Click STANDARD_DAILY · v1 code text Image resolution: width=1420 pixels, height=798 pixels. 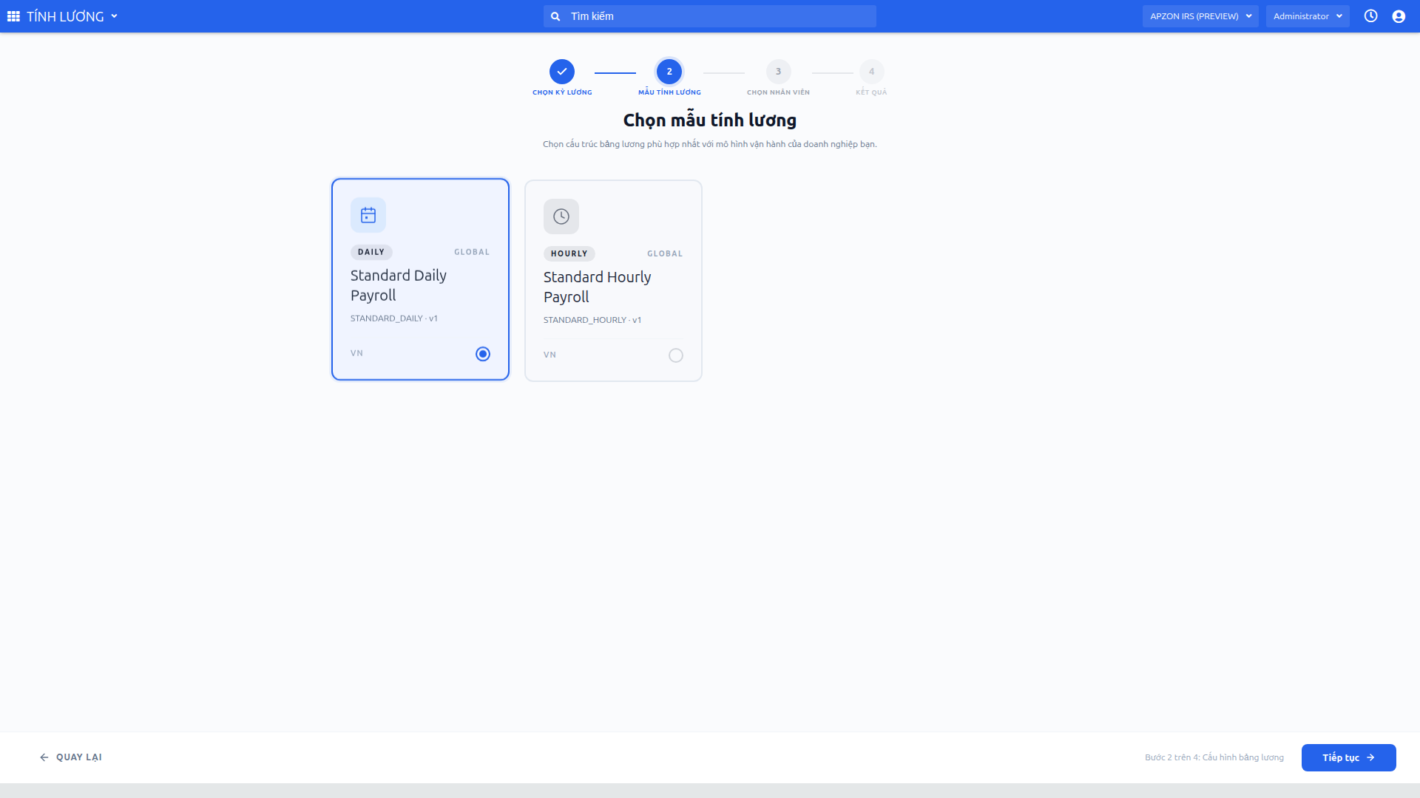click(394, 318)
